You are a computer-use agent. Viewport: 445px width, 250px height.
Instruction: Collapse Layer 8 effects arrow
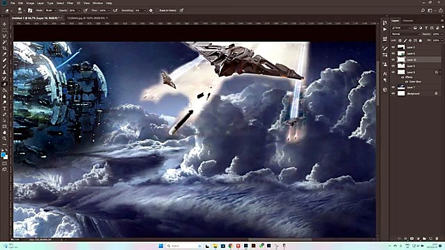tap(440, 72)
